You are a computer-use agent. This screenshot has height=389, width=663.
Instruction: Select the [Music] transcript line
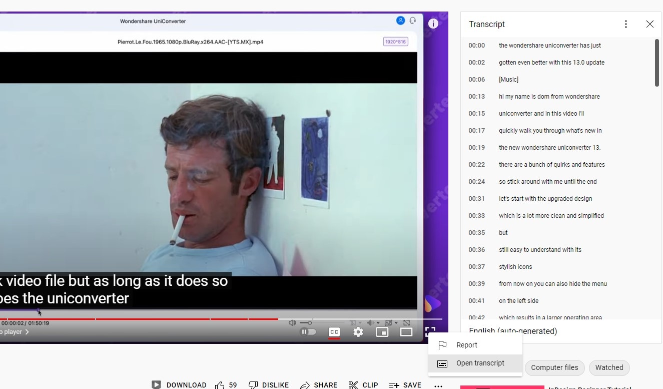557,80
